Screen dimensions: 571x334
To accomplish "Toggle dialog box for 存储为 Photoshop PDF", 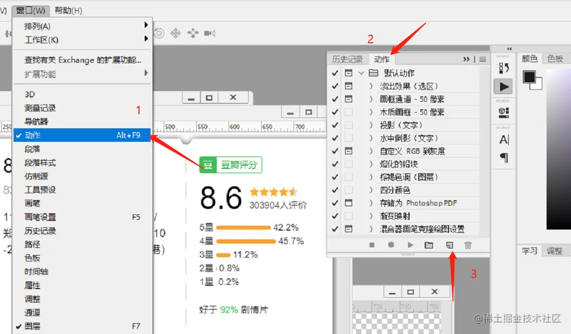I will tap(348, 203).
